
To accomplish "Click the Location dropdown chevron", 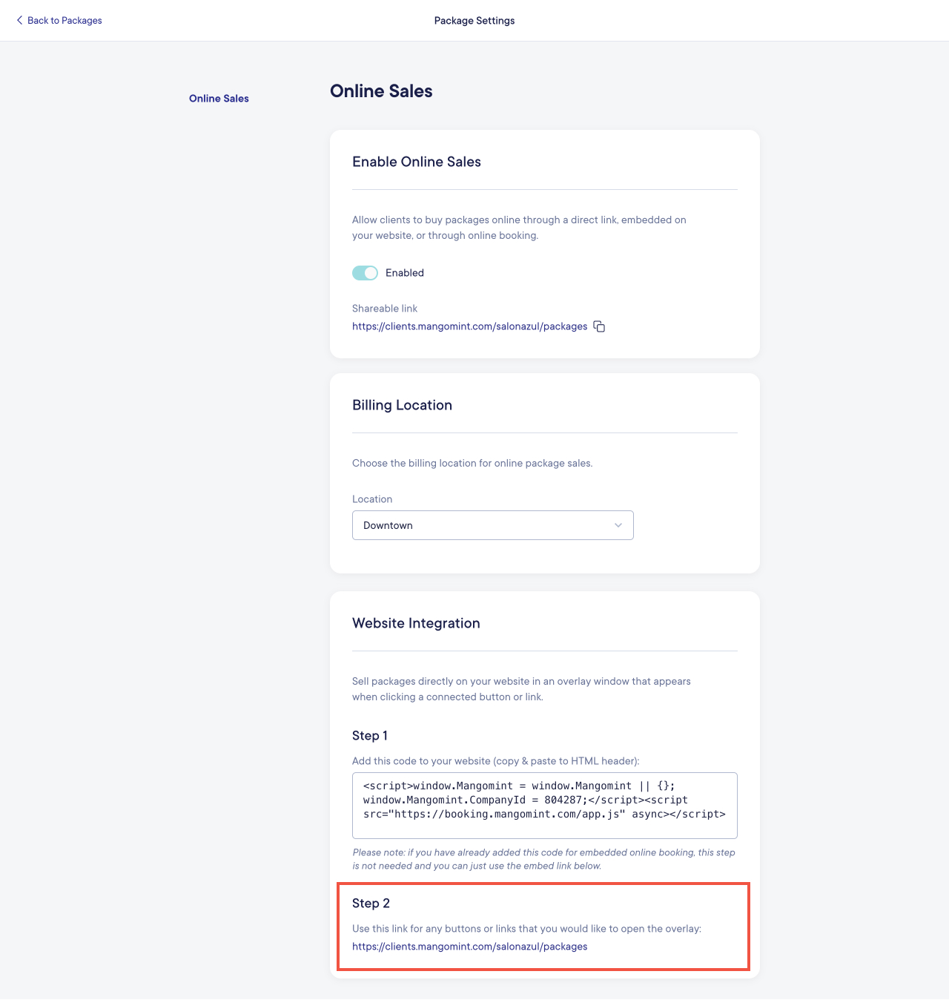I will point(618,525).
